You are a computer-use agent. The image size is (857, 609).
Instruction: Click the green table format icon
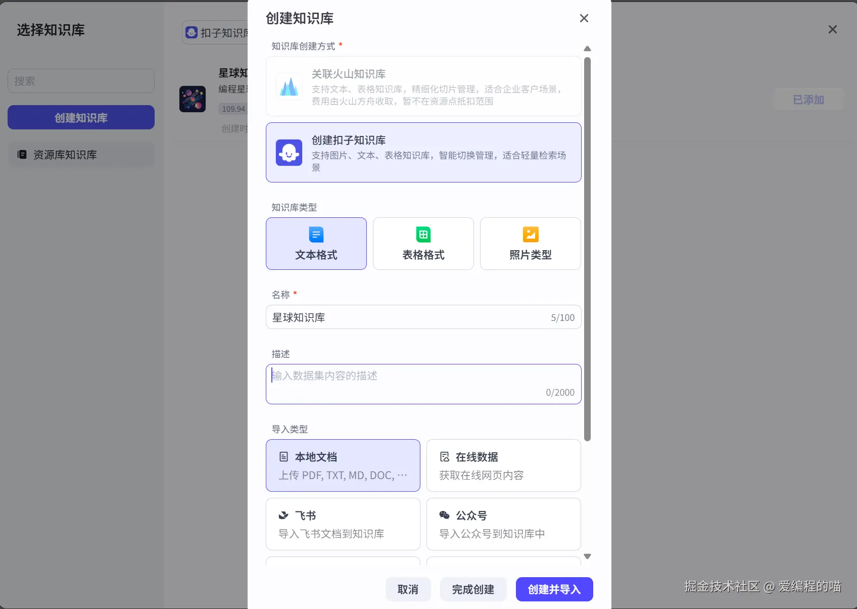pos(423,235)
